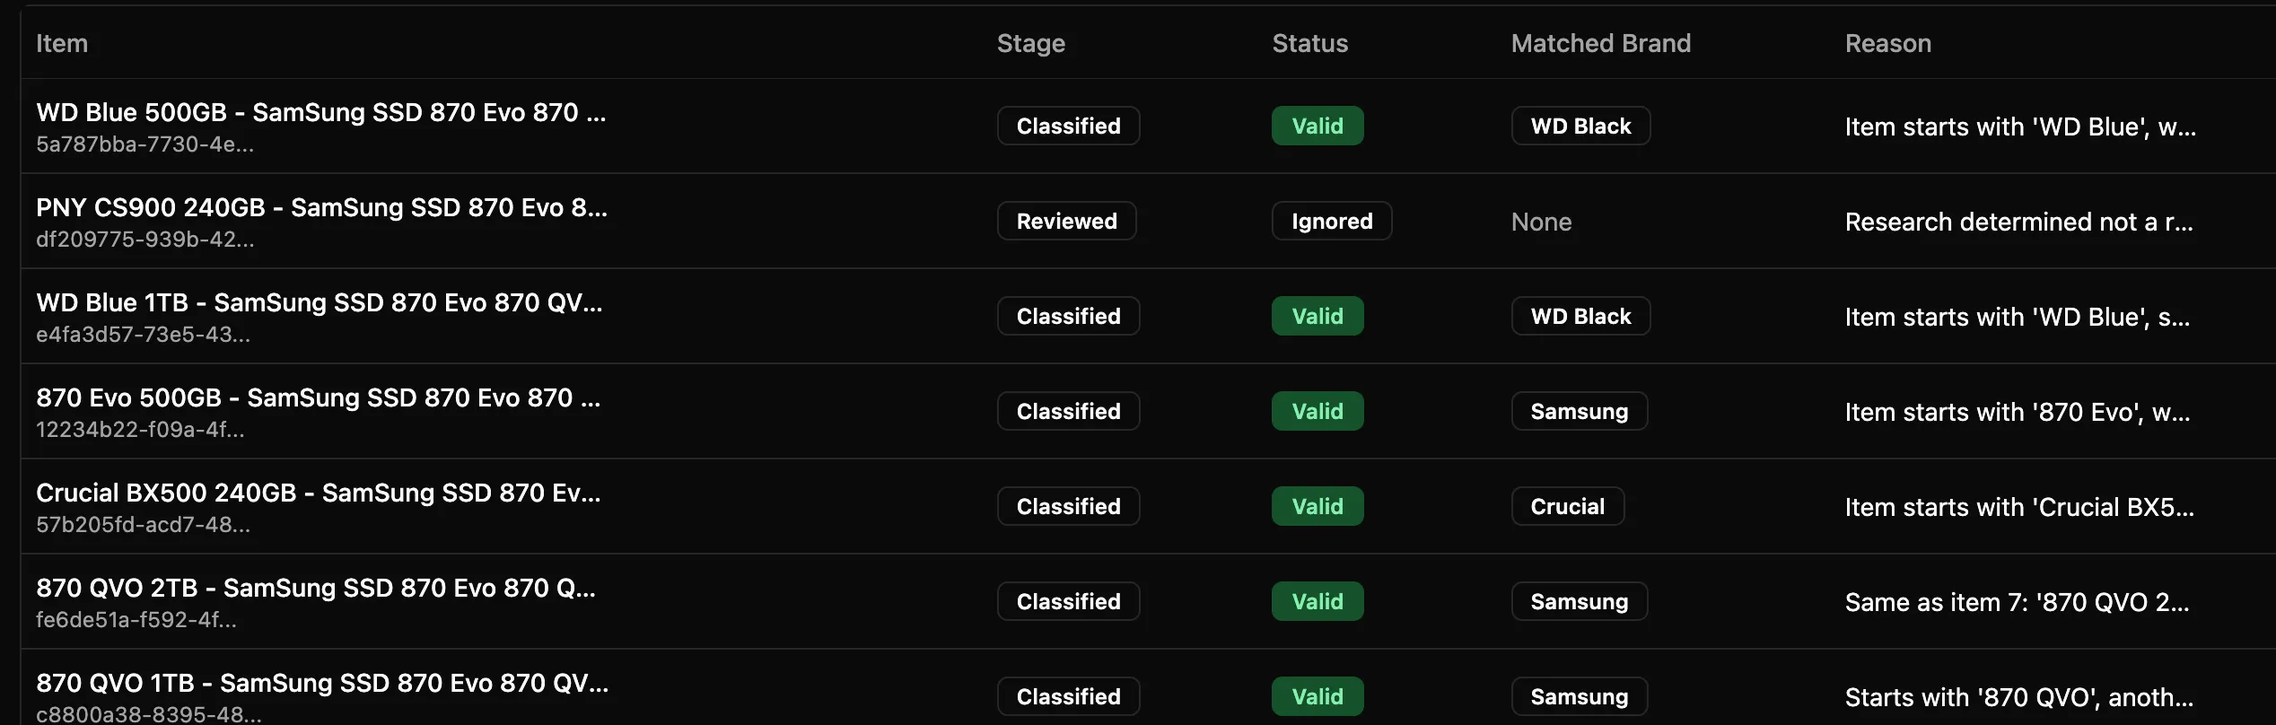
Task: Click the 'Crucial' brand badge for Crucial BX500
Action: (1567, 506)
